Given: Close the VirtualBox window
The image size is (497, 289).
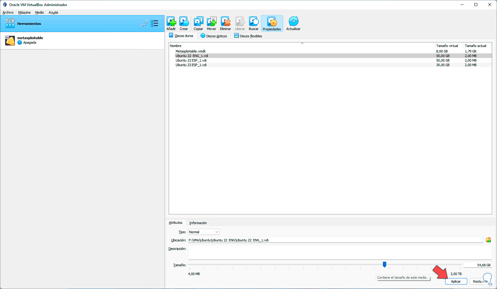Looking at the screenshot, I should click(490, 5).
